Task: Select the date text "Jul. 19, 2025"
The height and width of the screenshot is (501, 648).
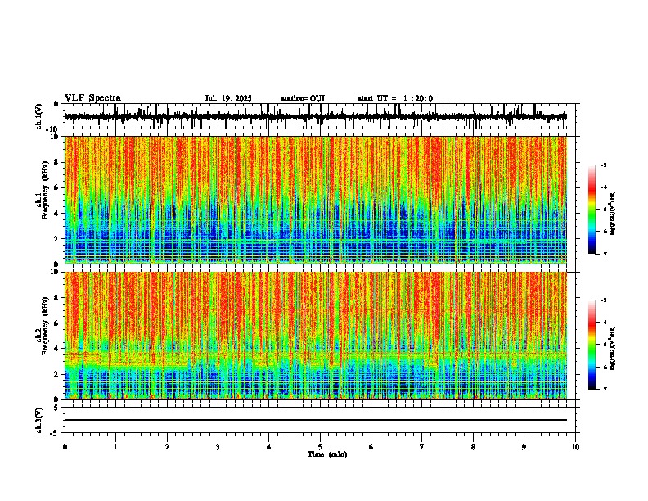Action: pos(228,98)
